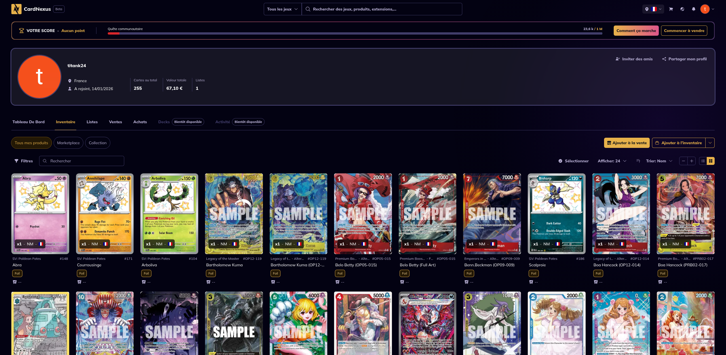
Task: Expand the Afficher: 24 dropdown
Action: 612,161
